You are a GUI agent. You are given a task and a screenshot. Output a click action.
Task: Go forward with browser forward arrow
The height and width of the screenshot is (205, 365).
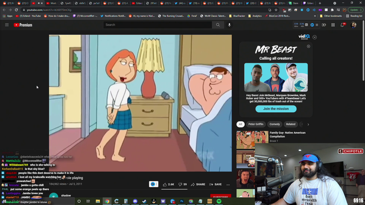10,10
